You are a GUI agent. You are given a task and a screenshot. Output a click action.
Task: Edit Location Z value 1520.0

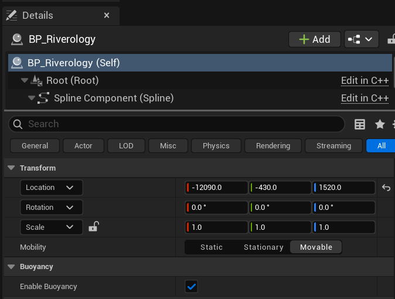point(343,188)
